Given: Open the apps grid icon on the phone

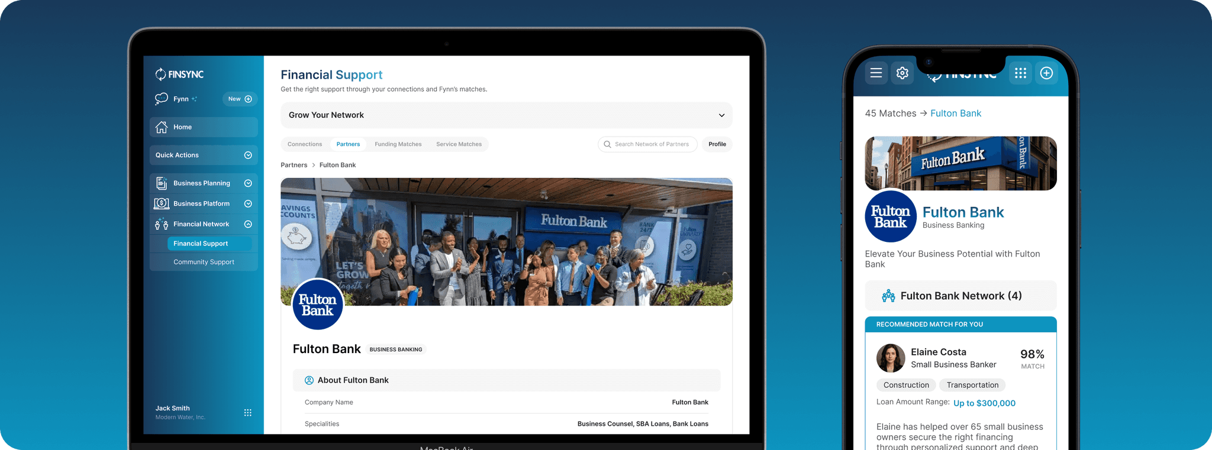Looking at the screenshot, I should click(1020, 73).
